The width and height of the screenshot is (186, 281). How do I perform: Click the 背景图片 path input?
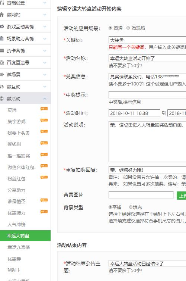(x=141, y=195)
